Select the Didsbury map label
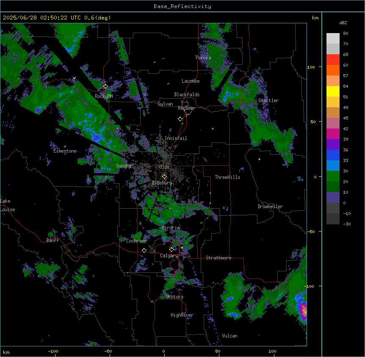The image size is (365, 357). (x=162, y=183)
